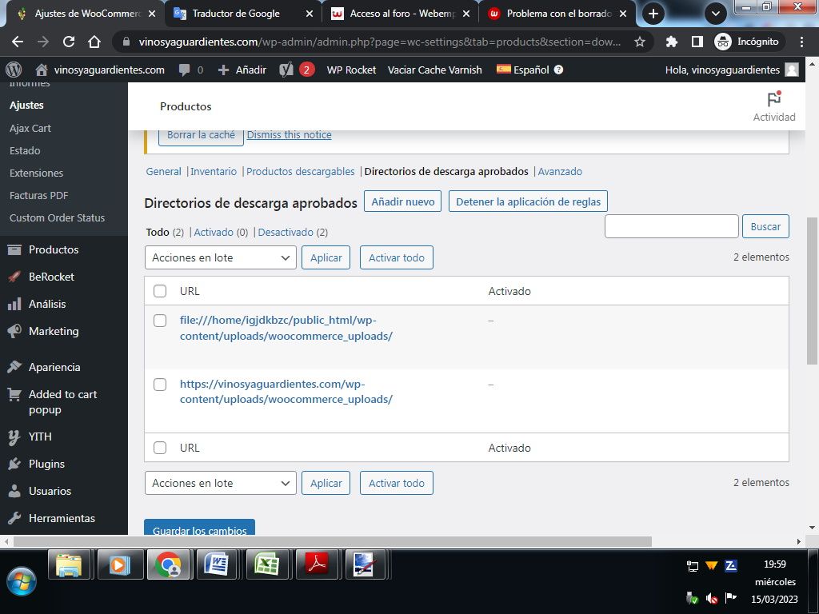Launch File Explorer from the taskbar
819x614 pixels.
69,565
